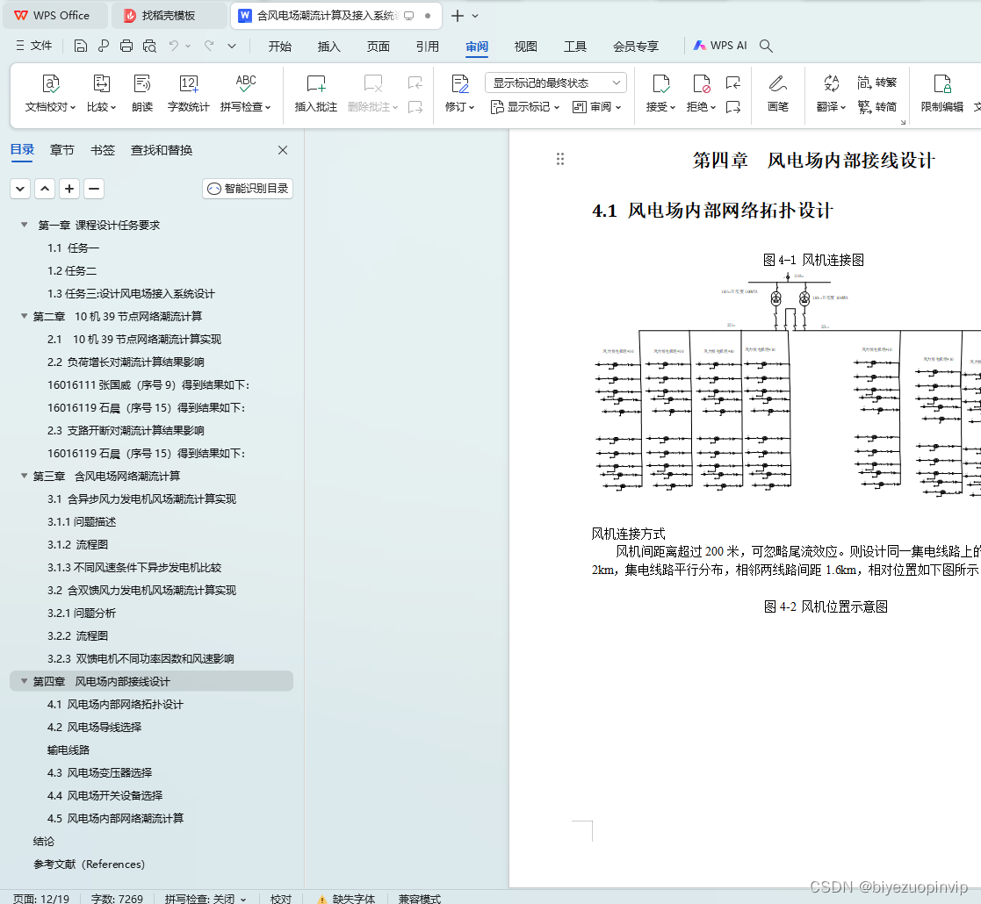
Task: Click 插入批注 insert comment
Action: pyautogui.click(x=316, y=94)
